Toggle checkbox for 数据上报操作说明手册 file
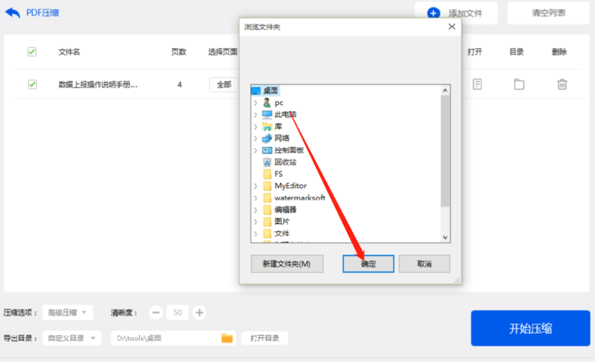The height and width of the screenshot is (362, 595). point(32,84)
